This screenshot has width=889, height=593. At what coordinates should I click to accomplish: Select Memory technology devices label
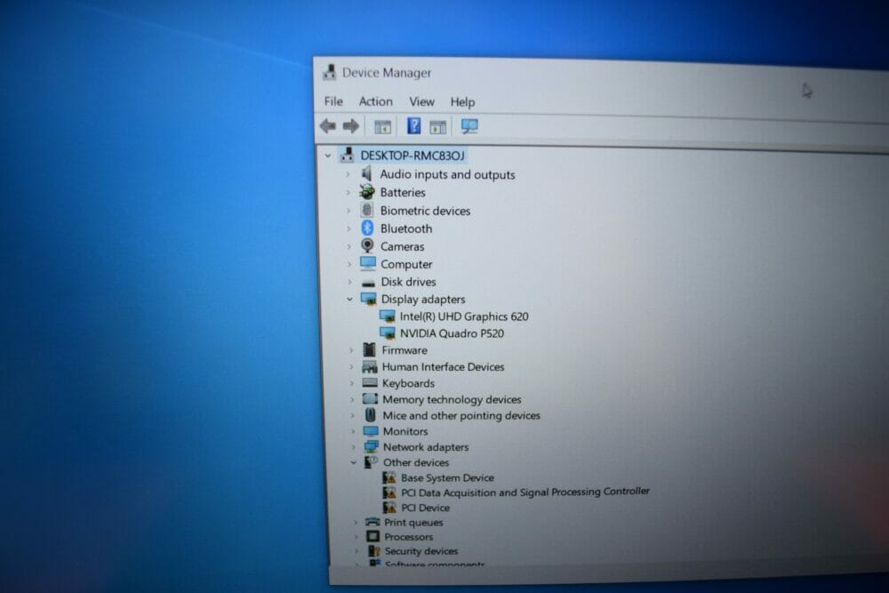coord(452,400)
